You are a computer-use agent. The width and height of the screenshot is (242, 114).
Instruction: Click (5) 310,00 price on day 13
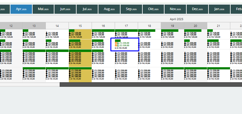[30, 61]
